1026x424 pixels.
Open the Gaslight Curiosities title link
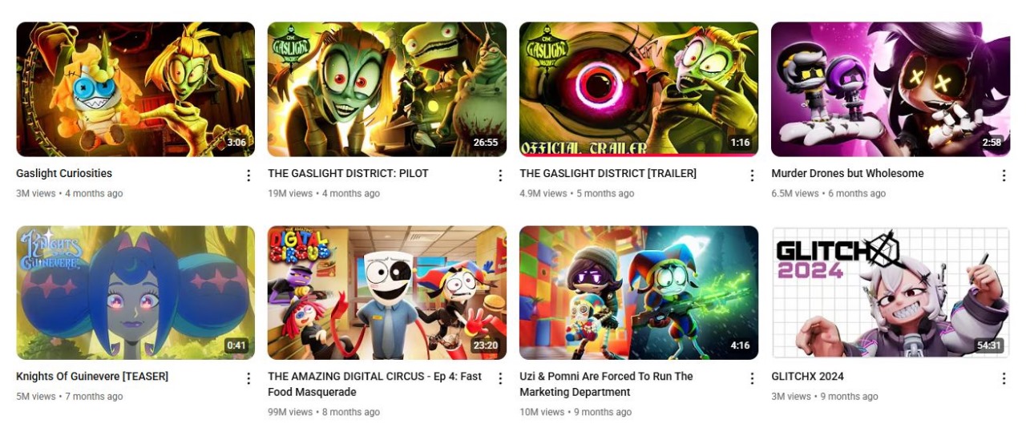64,173
